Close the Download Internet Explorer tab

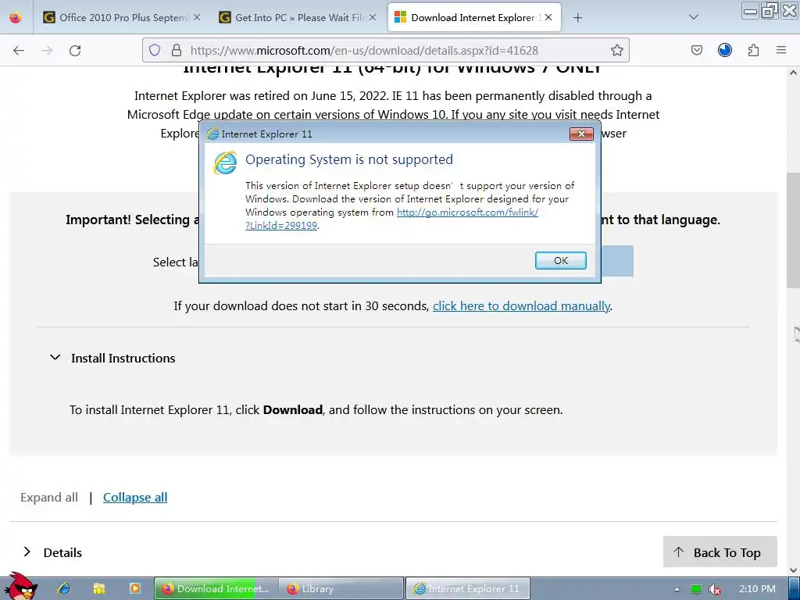tap(548, 17)
